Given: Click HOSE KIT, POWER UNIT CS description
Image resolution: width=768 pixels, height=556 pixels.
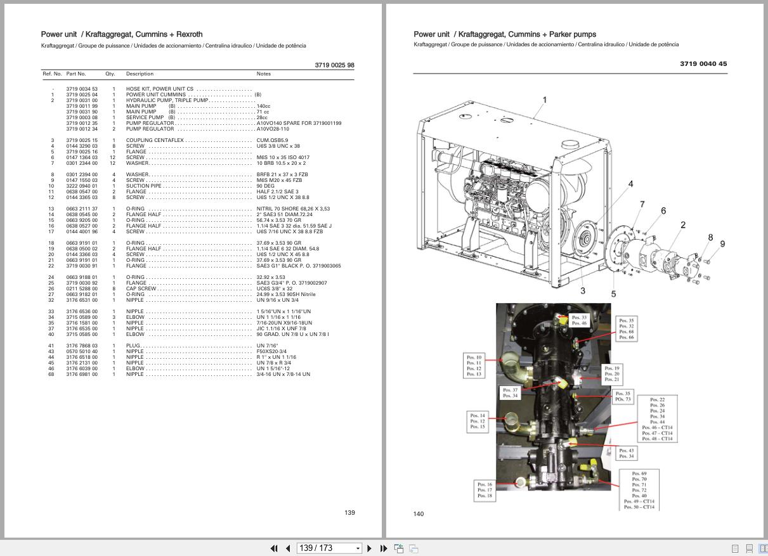Looking at the screenshot, I should pos(160,89).
